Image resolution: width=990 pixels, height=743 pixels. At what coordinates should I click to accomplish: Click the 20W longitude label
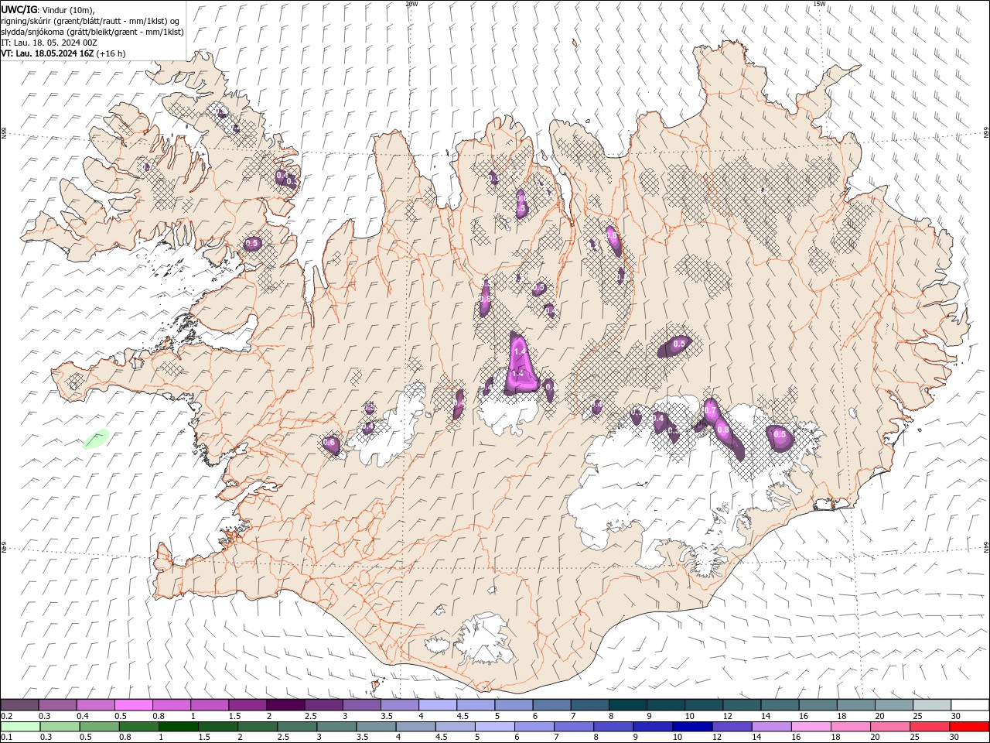(411, 4)
